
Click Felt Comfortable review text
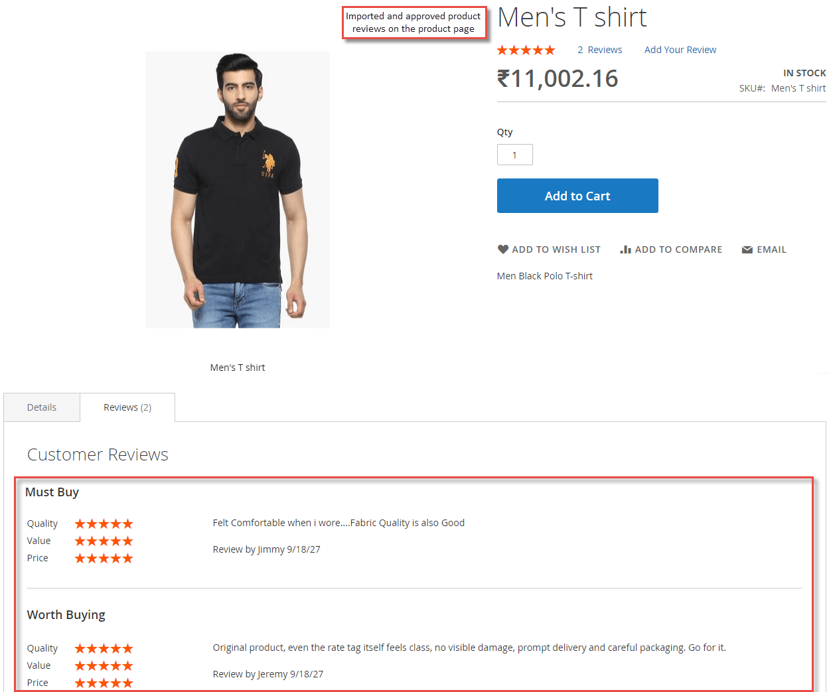(x=339, y=523)
